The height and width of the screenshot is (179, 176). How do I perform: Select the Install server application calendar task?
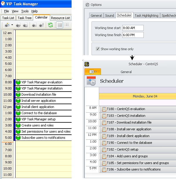pos(38,101)
